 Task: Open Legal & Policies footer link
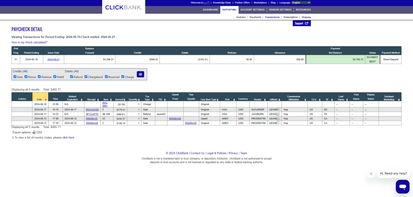(x=216, y=153)
